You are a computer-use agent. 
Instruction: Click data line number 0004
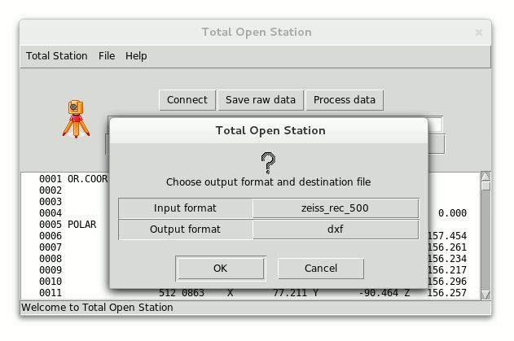point(51,213)
